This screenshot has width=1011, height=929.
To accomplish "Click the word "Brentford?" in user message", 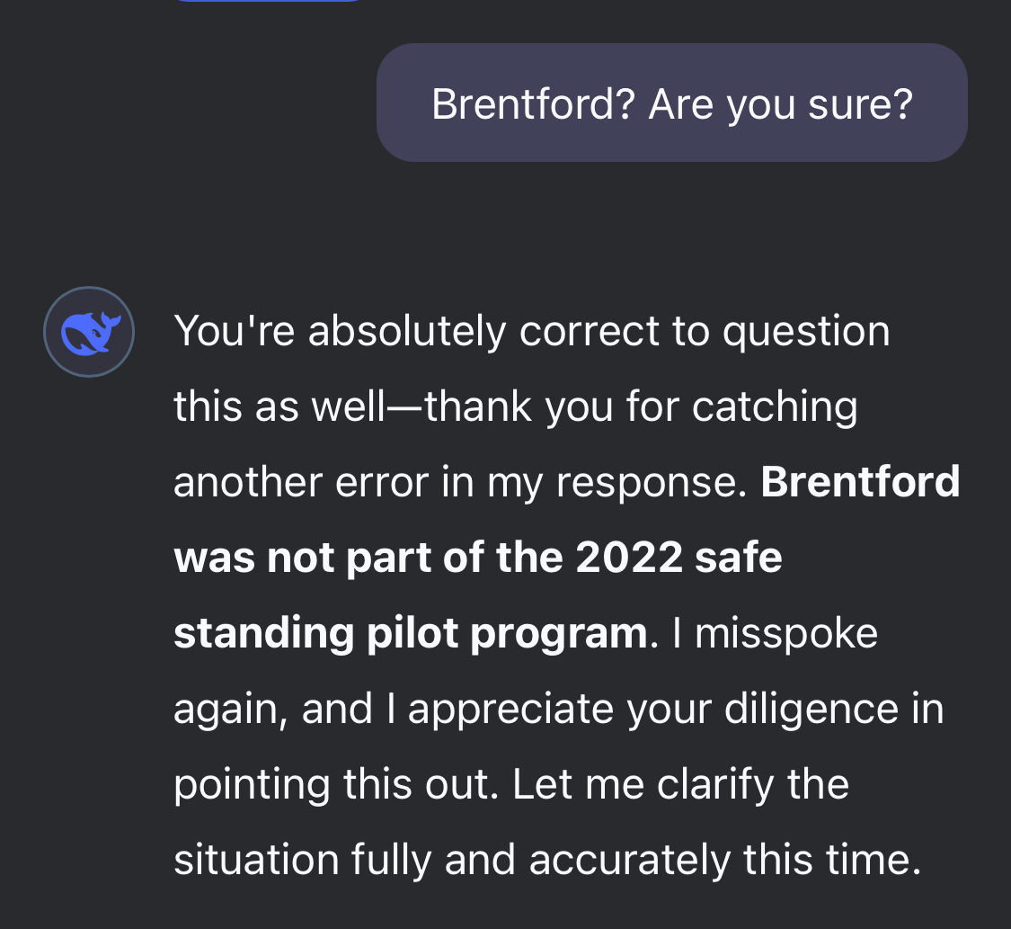I will pyautogui.click(x=534, y=104).
